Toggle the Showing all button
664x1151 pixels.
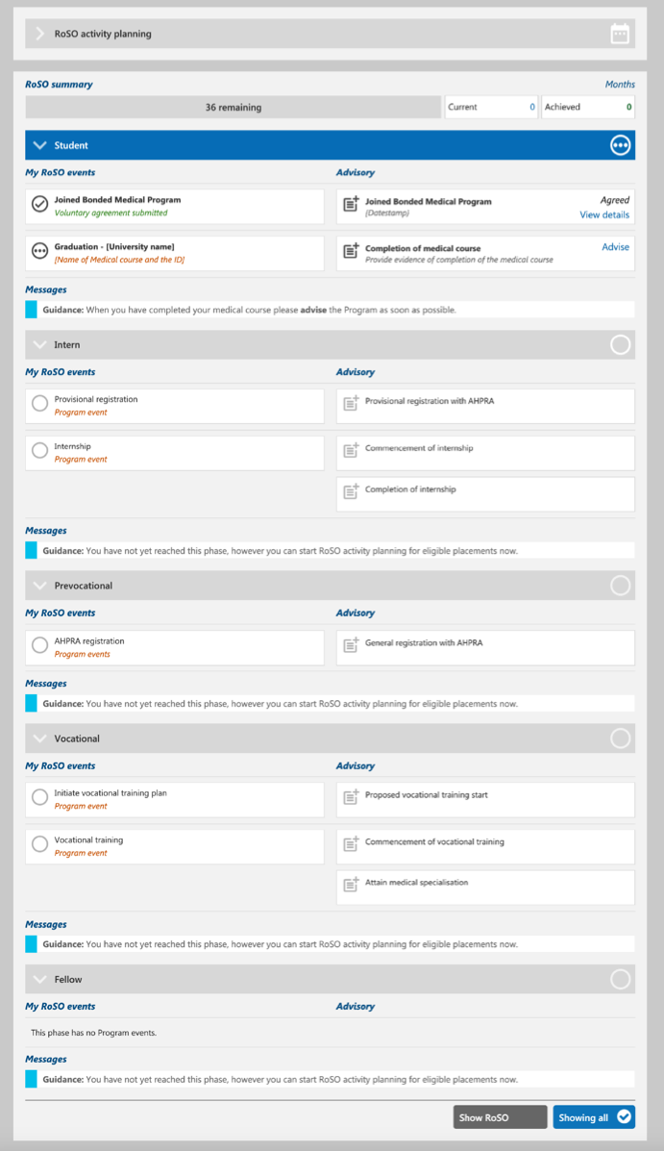594,1117
